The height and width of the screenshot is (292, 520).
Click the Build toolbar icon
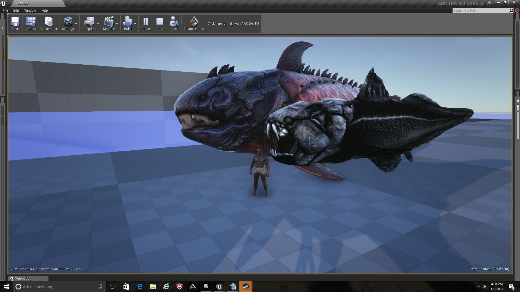pos(128,24)
